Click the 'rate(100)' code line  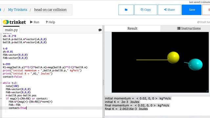click(x=12, y=86)
